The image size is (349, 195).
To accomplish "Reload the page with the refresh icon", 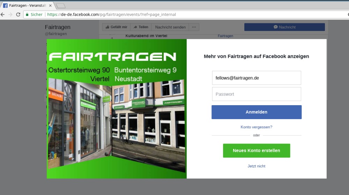I will [18, 15].
